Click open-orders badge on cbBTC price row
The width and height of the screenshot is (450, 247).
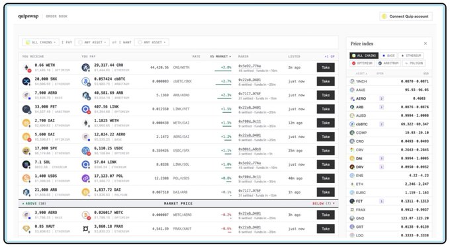click(x=382, y=124)
